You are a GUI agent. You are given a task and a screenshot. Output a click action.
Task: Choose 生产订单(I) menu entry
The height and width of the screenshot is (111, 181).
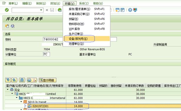tap(87, 34)
